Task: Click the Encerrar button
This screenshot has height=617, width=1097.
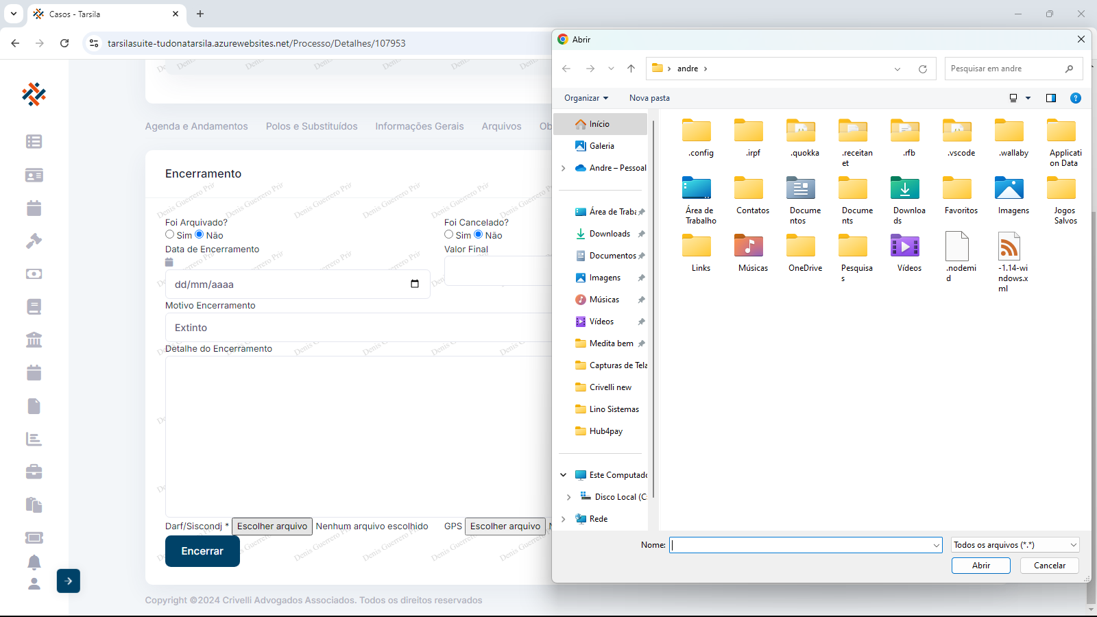Action: pos(202,551)
